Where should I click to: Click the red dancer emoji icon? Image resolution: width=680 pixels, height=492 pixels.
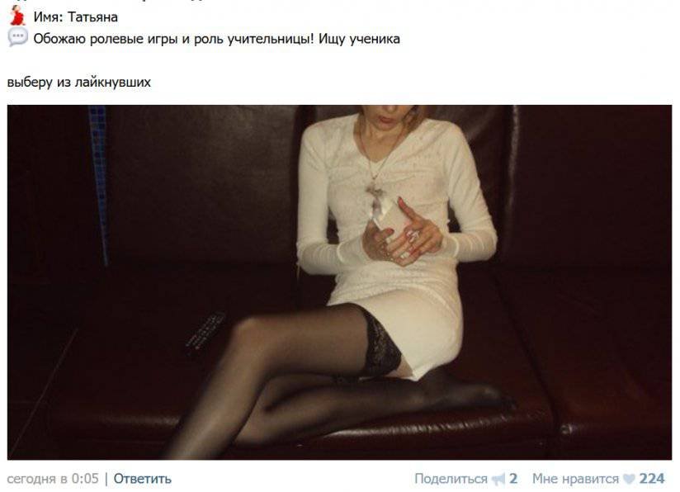[17, 16]
